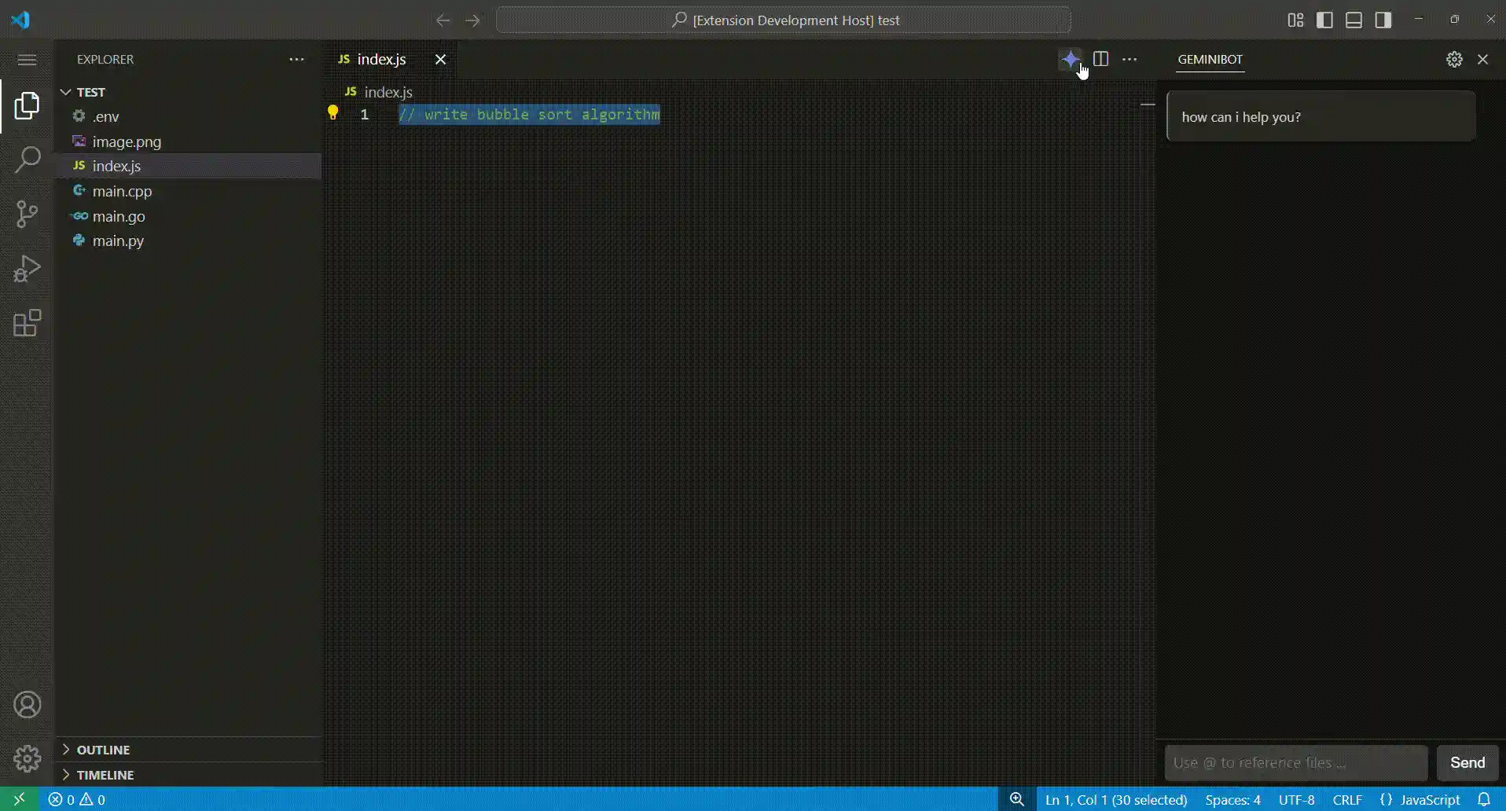This screenshot has width=1506, height=811.
Task: Send the chat message
Action: 1467,762
